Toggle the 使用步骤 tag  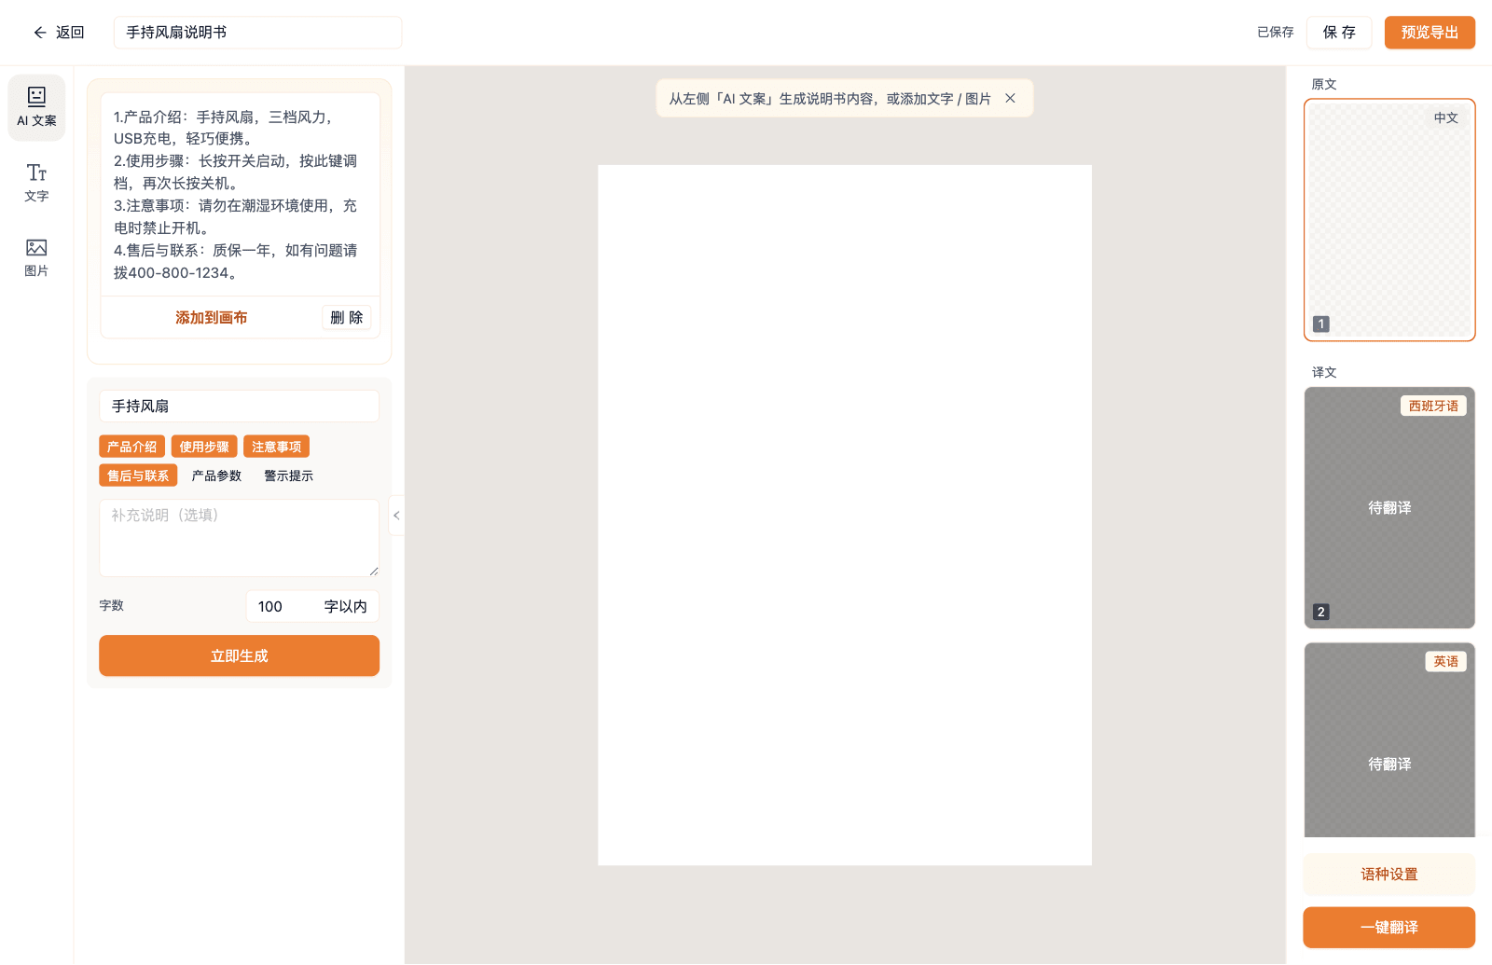204,447
